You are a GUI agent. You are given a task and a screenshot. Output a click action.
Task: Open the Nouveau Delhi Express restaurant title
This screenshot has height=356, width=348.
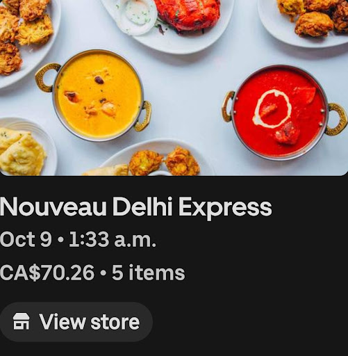click(x=136, y=207)
